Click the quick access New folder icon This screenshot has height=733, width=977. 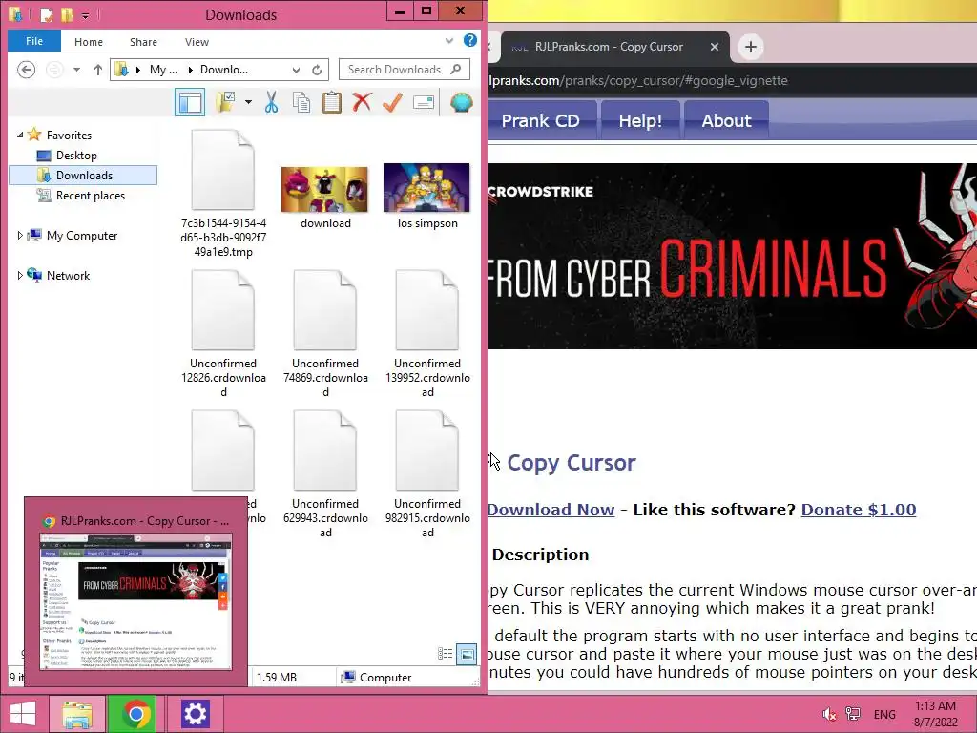(x=67, y=14)
